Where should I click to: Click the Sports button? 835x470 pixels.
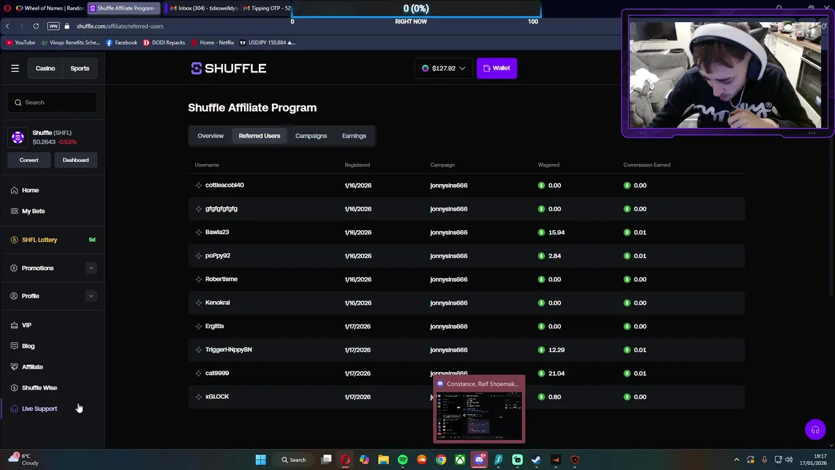click(x=80, y=68)
